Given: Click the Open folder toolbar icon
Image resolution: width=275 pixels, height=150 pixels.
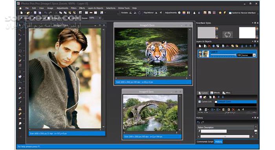Looking at the screenshot, I should [28, 13].
